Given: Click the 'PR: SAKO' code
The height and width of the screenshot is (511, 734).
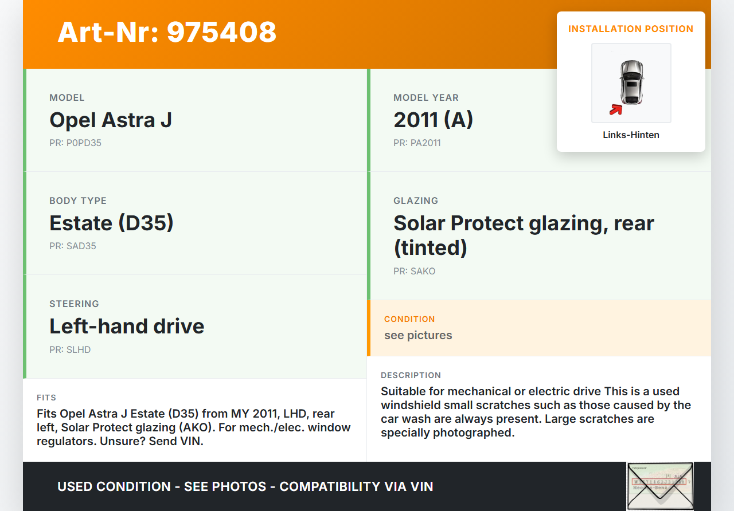Looking at the screenshot, I should pos(415,272).
